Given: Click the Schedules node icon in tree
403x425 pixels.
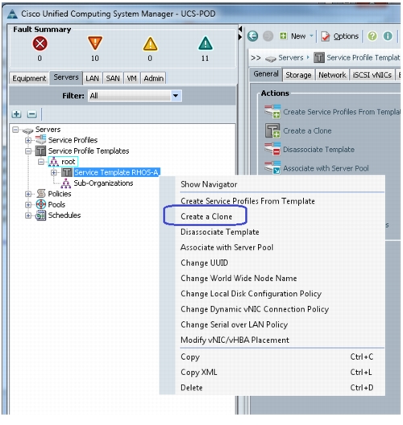Looking at the screenshot, I should 41,215.
